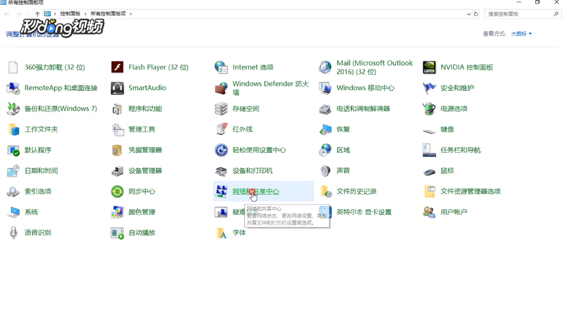The width and height of the screenshot is (564, 311).
Task: Open the Flash Player (32 位) icon
Action: point(117,67)
